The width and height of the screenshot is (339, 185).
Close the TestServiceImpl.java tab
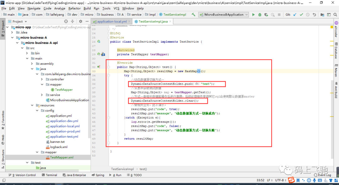coord(170,21)
